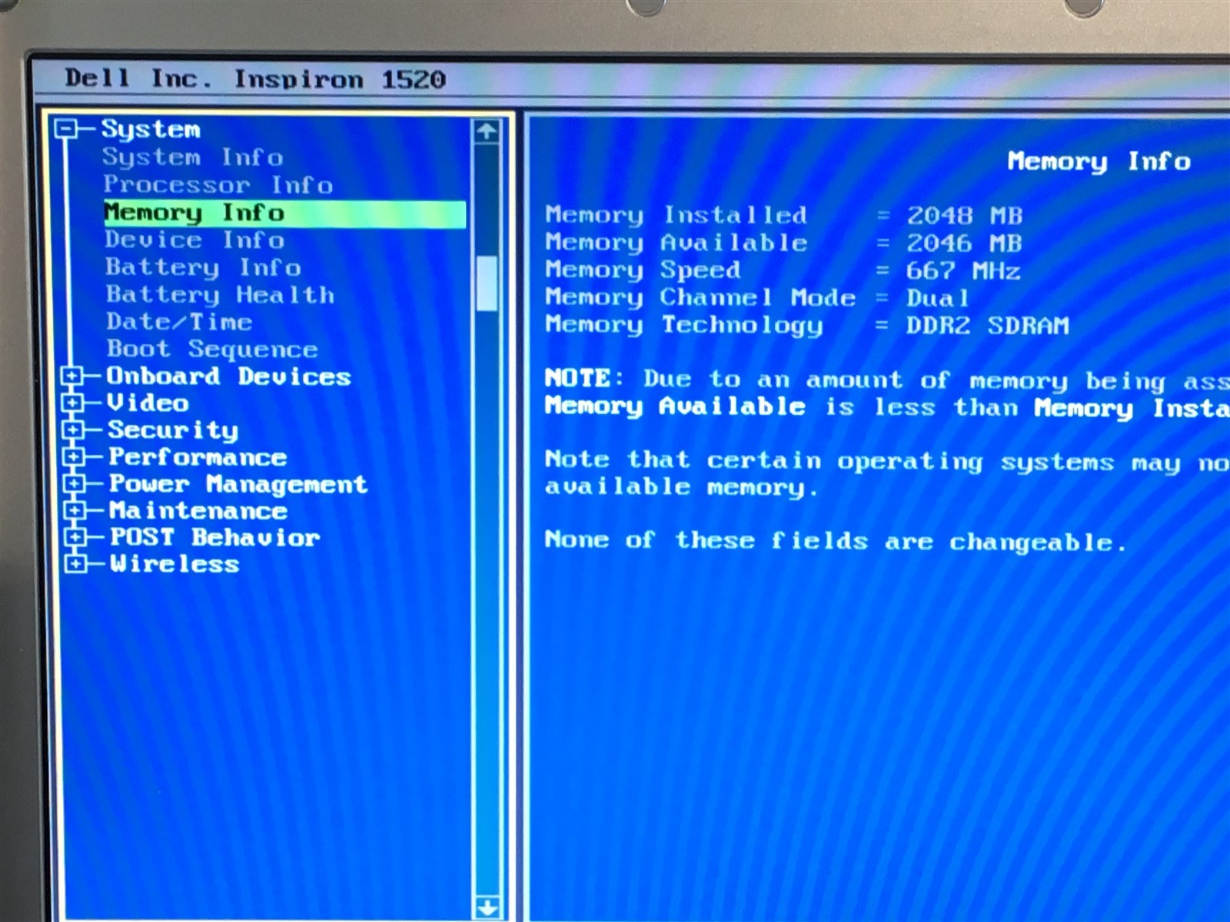Click the Dell Inc. Inspiron 1520 title

point(255,79)
